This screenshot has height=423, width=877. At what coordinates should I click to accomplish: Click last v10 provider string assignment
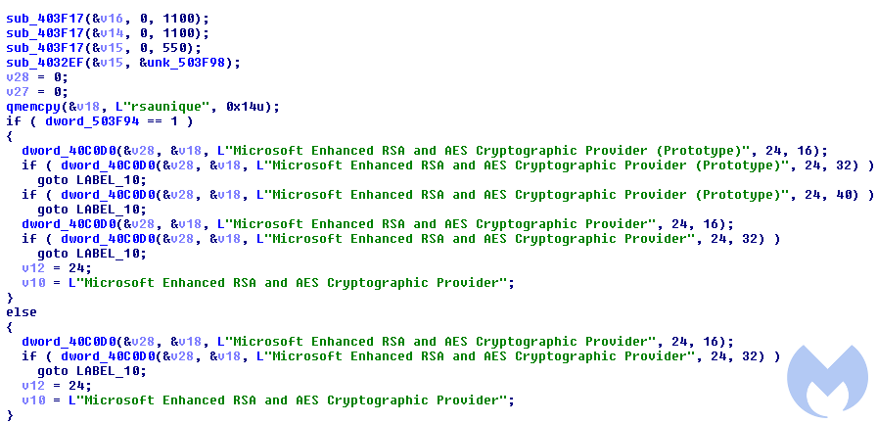click(268, 400)
